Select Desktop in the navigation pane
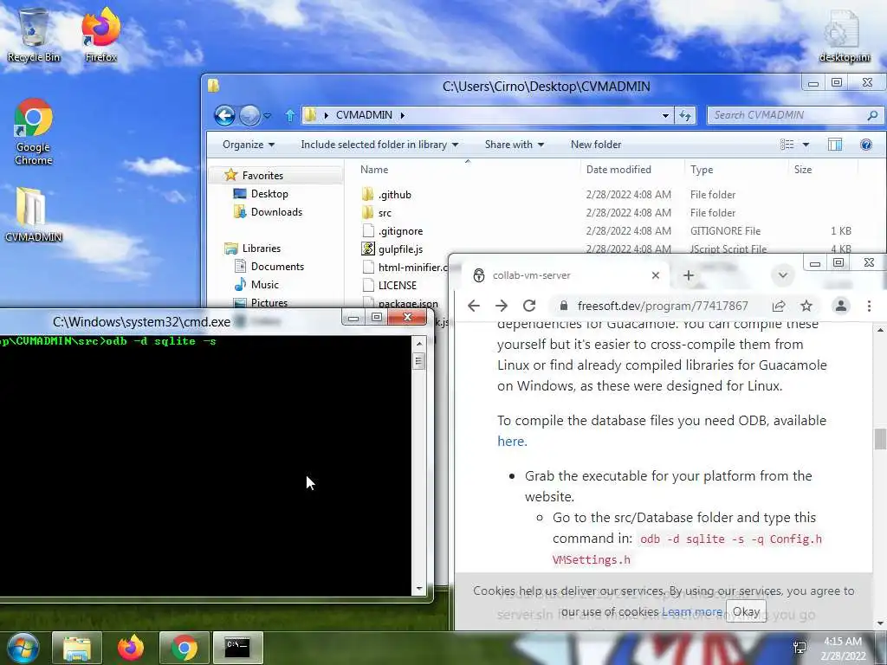Image resolution: width=887 pixels, height=665 pixels. 269,194
